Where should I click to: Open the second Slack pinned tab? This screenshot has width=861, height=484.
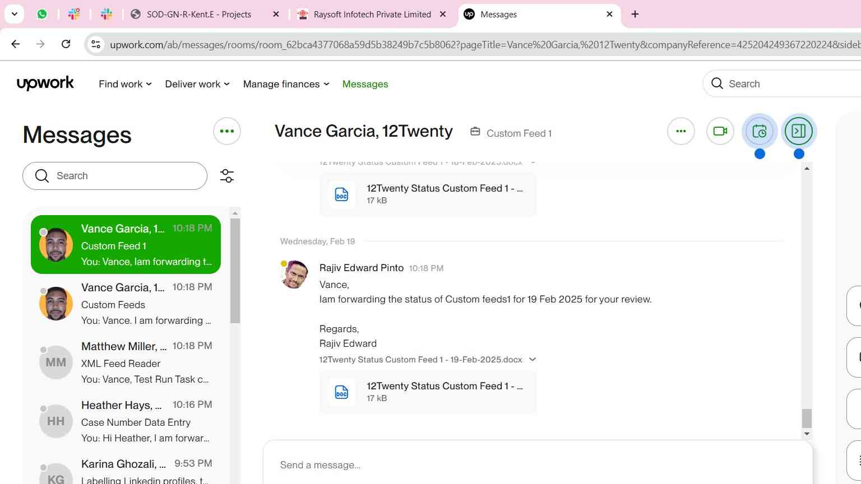[107, 14]
